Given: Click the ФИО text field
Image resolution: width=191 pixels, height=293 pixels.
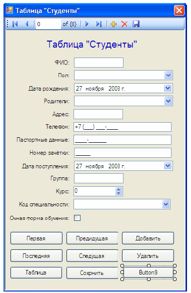Looking at the screenshot, I should (98, 63).
